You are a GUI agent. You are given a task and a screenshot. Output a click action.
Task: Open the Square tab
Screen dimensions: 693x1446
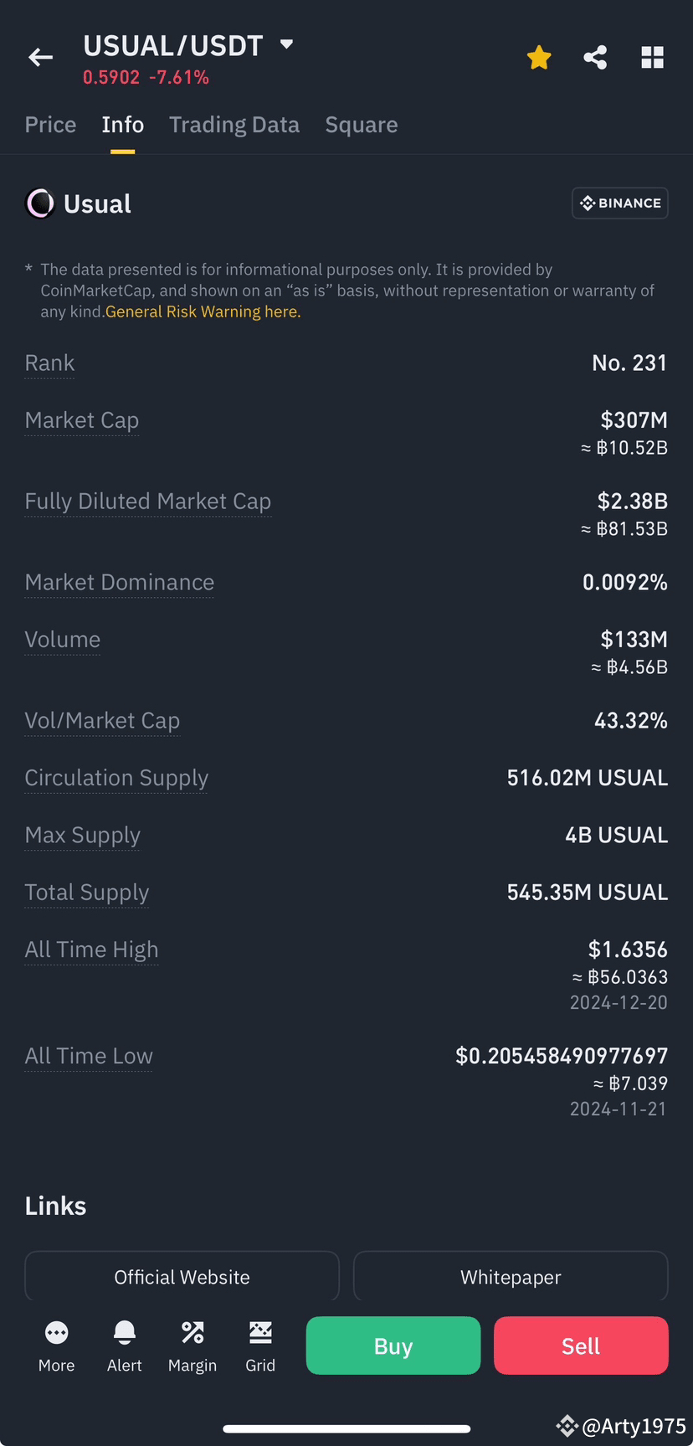361,125
